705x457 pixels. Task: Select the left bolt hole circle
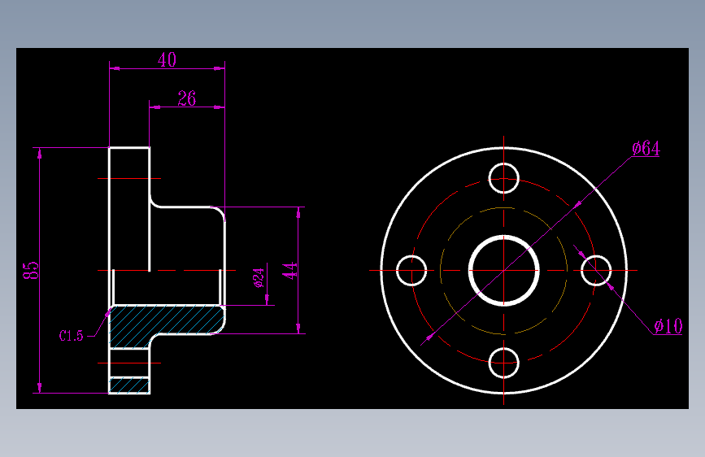coord(411,270)
